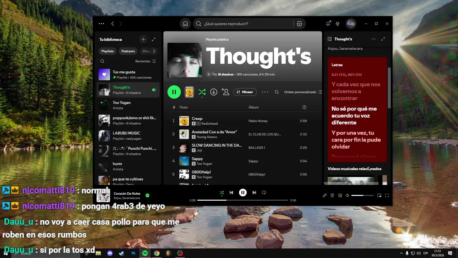Toggle smart shuffle in the playlist header
The height and width of the screenshot is (258, 458).
coord(202,92)
